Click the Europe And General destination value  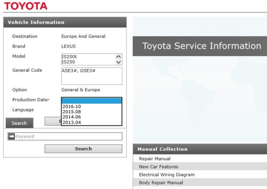(x=83, y=36)
